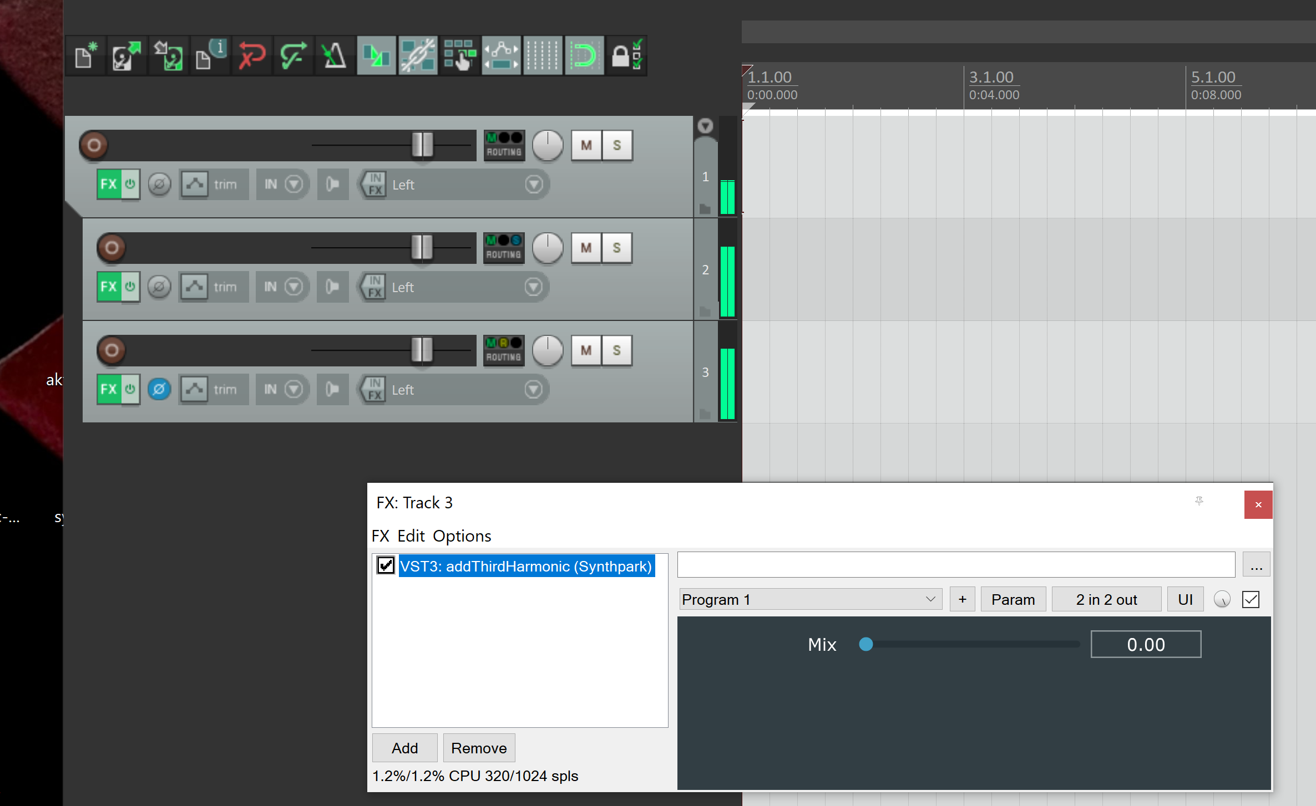1316x806 pixels.
Task: Expand Track 1 Left input dropdown
Action: click(534, 185)
